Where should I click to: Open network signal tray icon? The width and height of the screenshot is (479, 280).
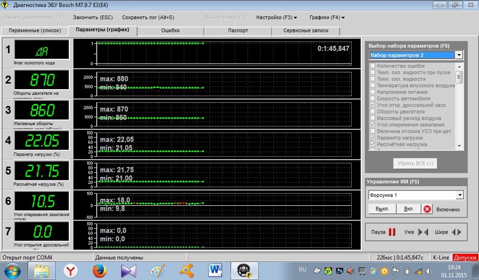418,271
